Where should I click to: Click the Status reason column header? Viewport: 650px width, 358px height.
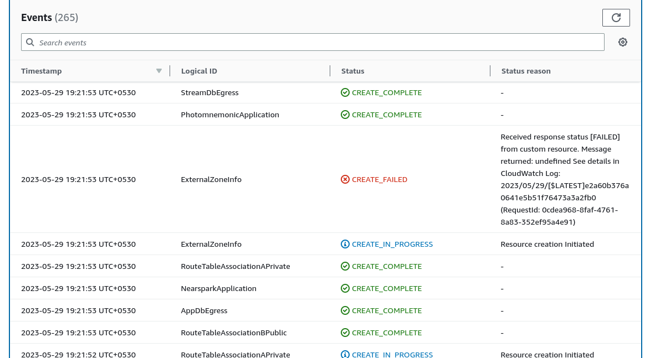[526, 71]
